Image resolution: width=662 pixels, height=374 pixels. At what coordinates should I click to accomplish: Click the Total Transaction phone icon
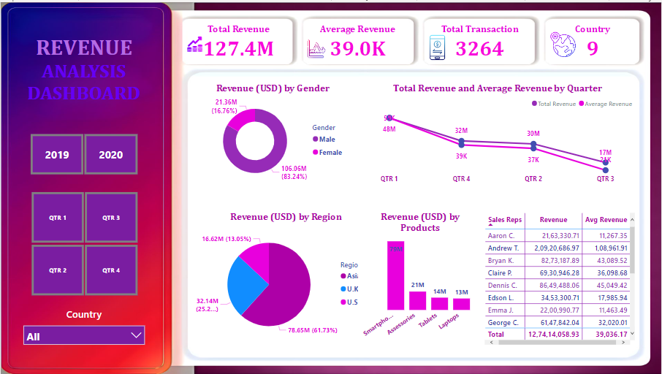[438, 47]
